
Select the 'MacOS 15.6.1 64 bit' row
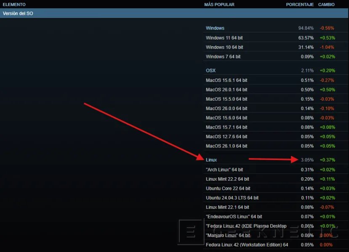[276, 80]
